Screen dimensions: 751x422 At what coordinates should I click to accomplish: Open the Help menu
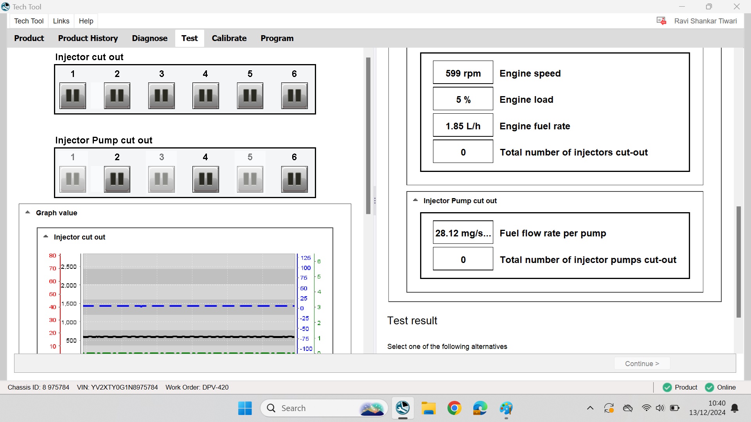point(86,21)
